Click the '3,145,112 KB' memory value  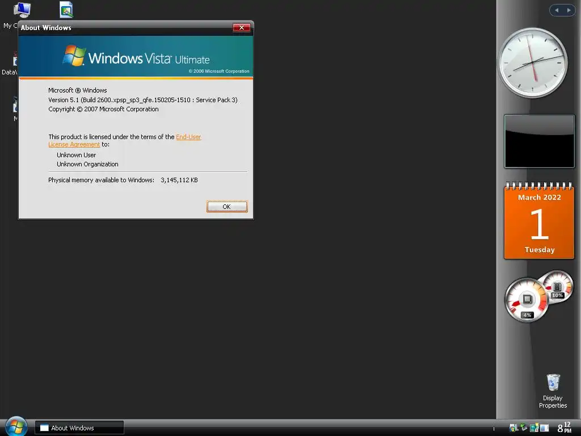click(x=179, y=180)
